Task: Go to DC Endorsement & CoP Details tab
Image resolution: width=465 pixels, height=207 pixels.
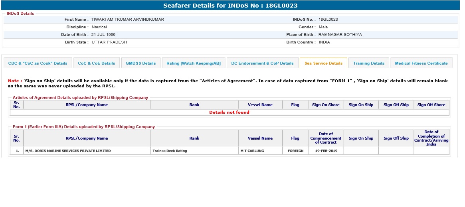Action: coord(262,63)
